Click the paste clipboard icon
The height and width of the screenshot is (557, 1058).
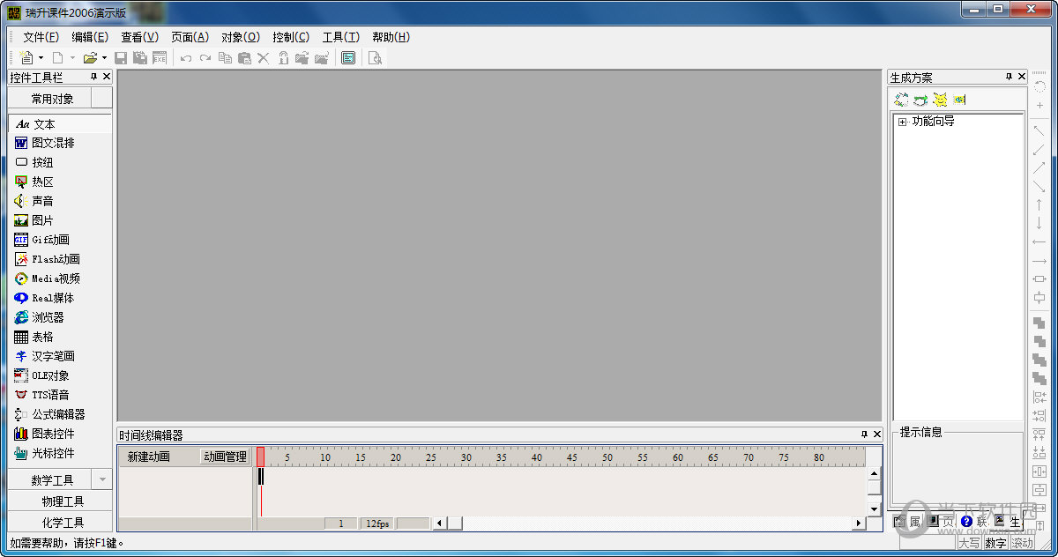[x=244, y=58]
